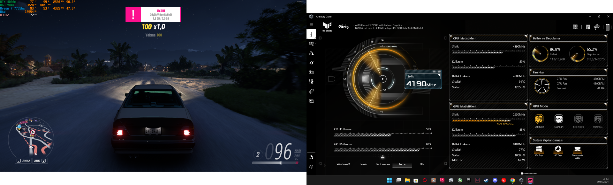The width and height of the screenshot is (613, 185).
Task: Select the Windows® operating mode
Action: tap(343, 164)
